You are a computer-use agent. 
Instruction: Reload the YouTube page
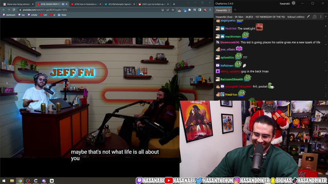(x=14, y=10)
